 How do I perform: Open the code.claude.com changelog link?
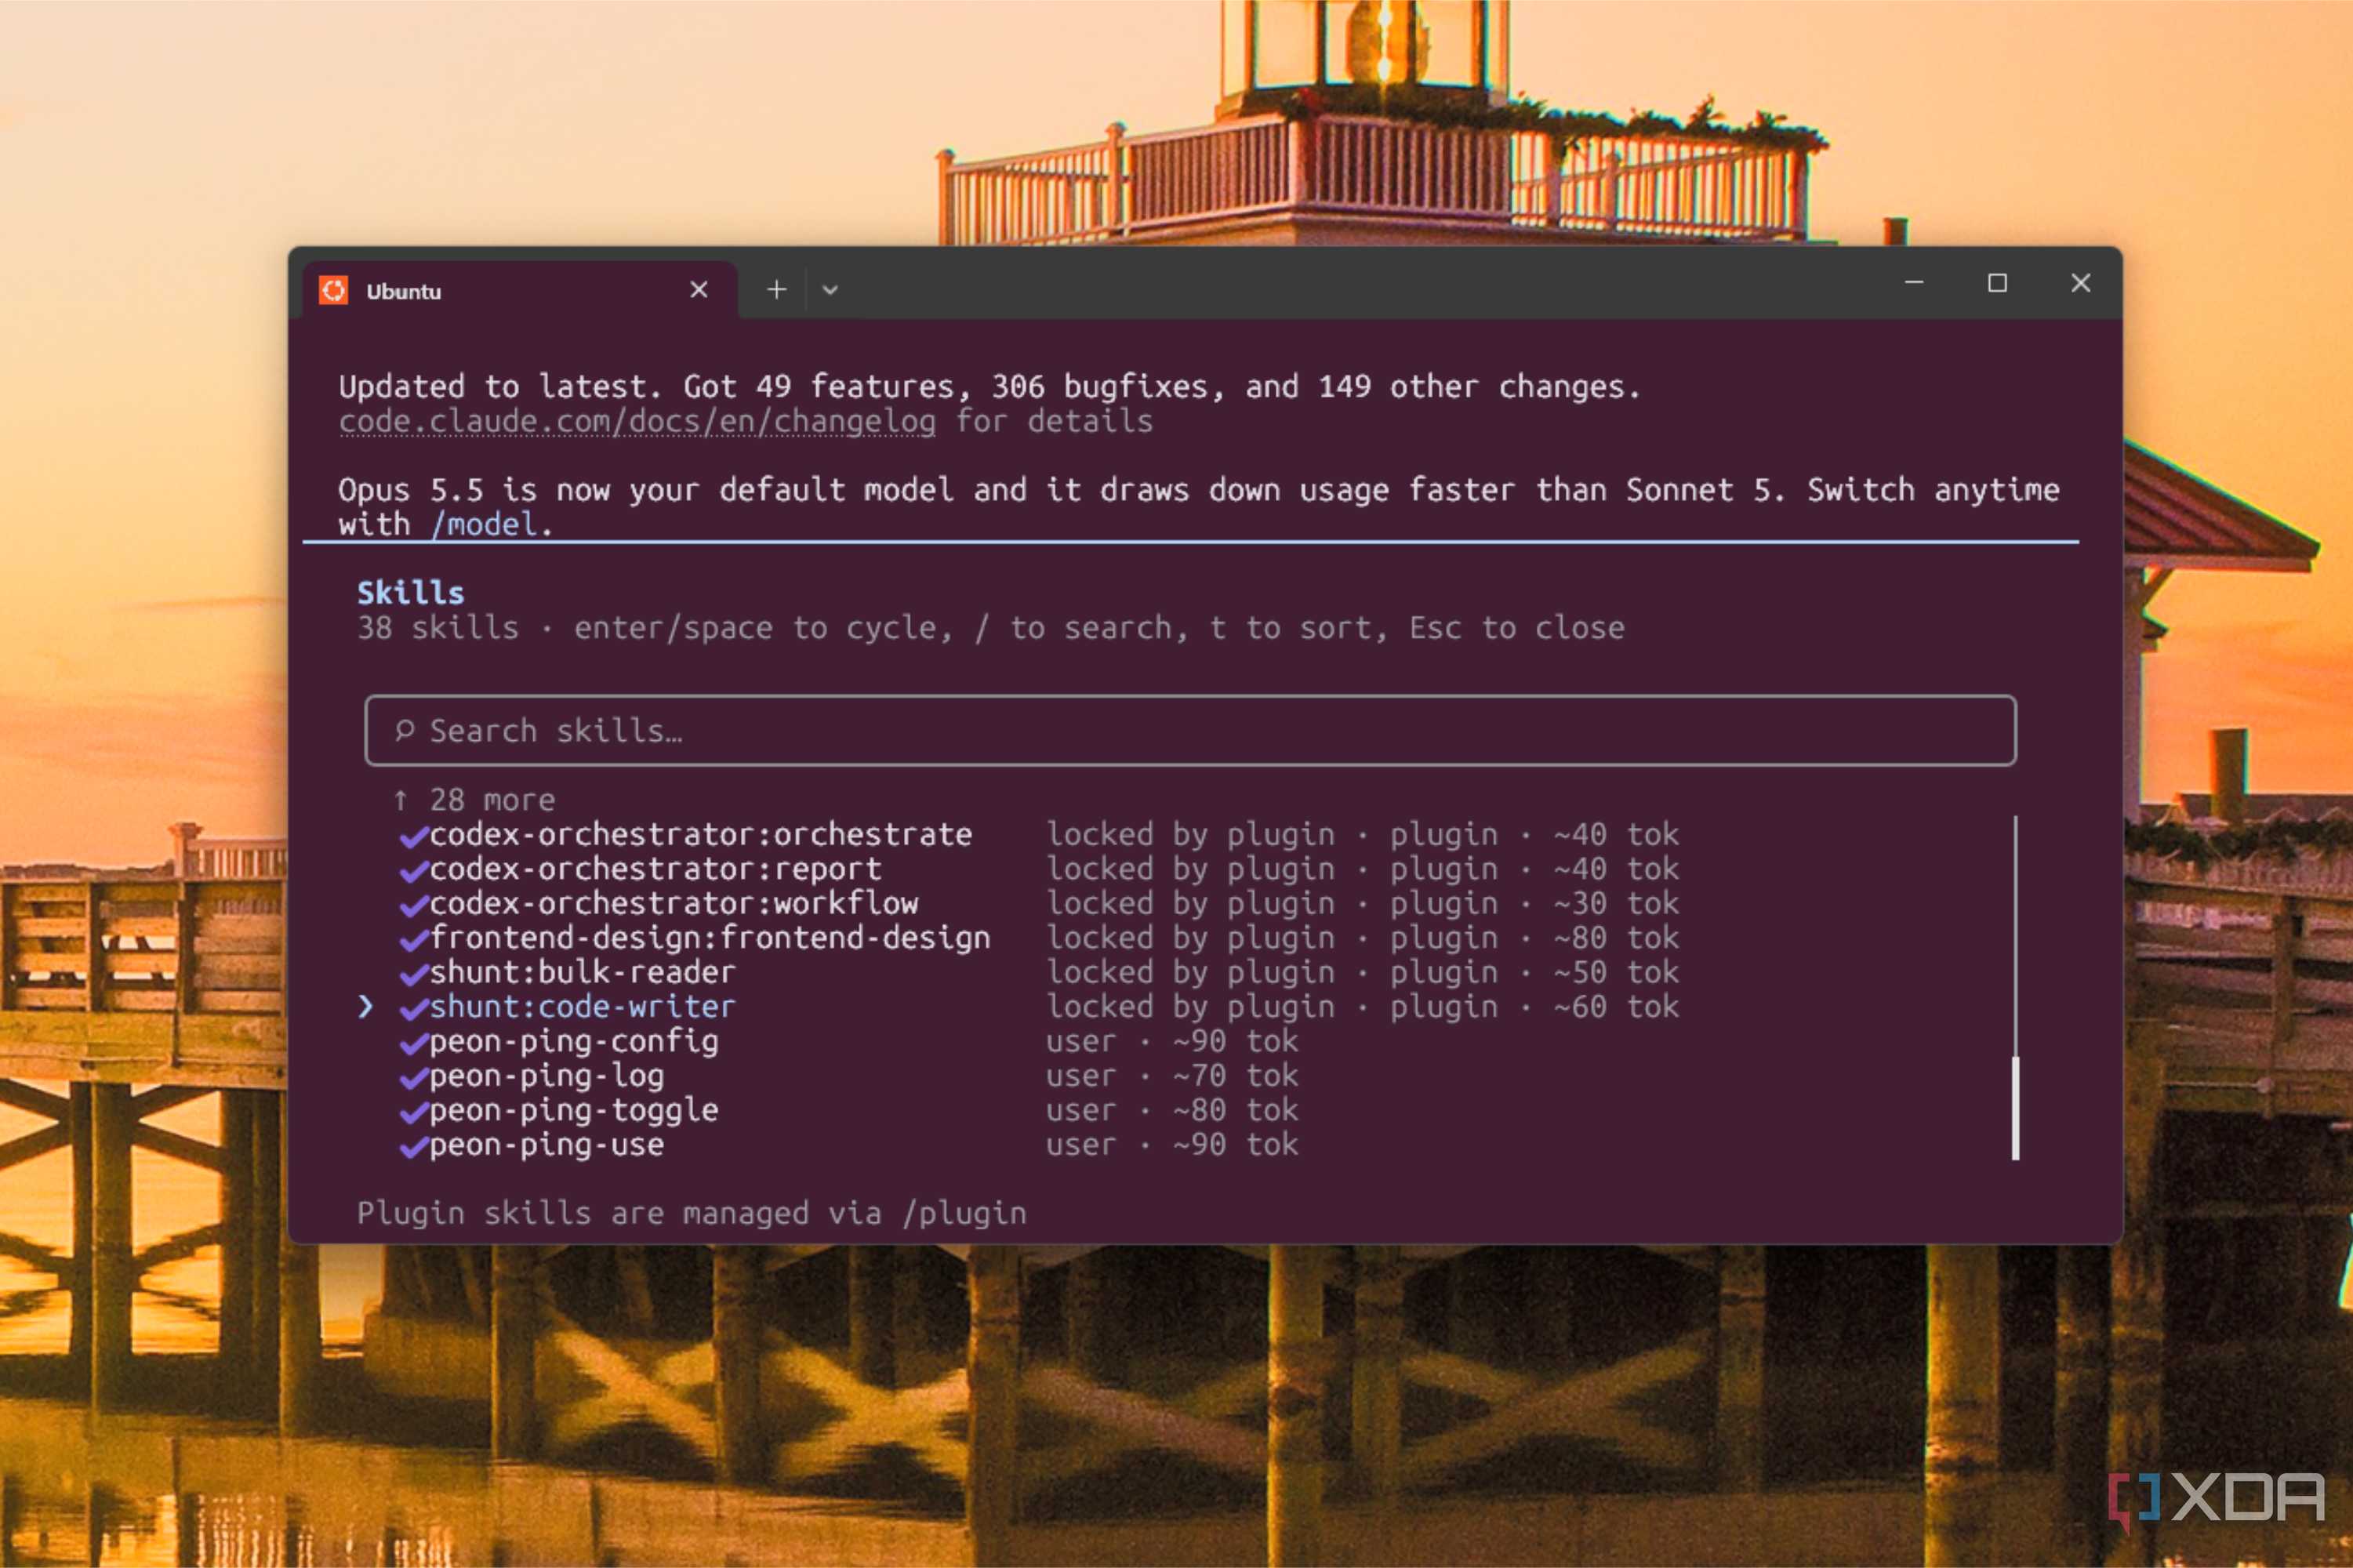point(637,422)
